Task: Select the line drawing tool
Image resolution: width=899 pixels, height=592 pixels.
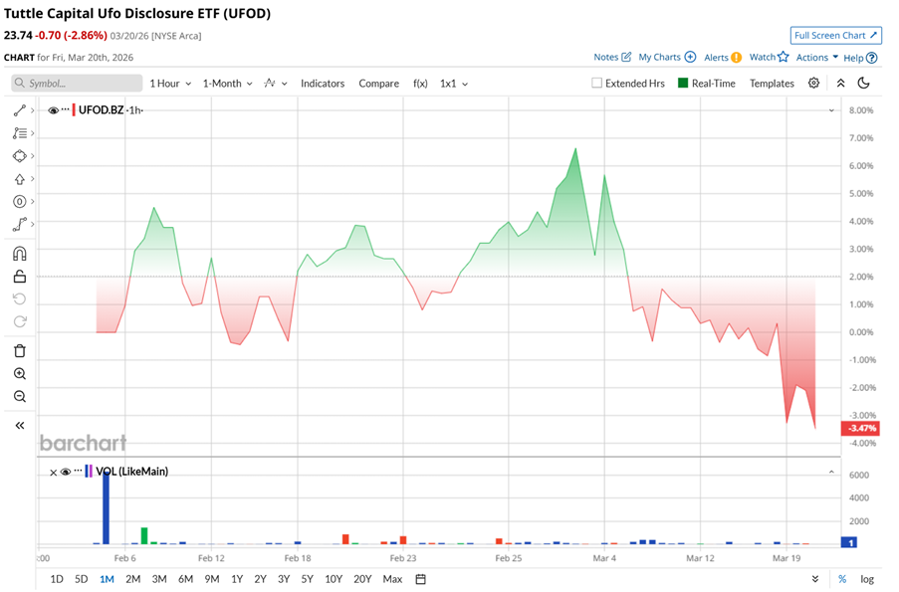Action: [20, 110]
